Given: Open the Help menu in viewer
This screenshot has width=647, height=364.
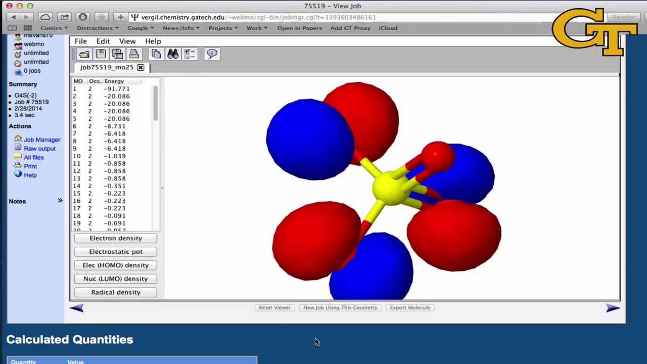Looking at the screenshot, I should click(x=153, y=41).
